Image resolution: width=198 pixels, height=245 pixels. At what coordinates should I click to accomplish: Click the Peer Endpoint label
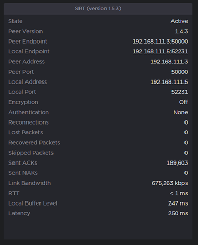28,42
